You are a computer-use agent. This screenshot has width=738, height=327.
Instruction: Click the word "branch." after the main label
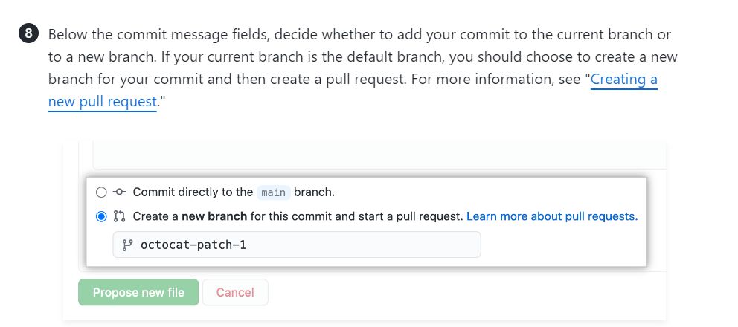pos(314,192)
